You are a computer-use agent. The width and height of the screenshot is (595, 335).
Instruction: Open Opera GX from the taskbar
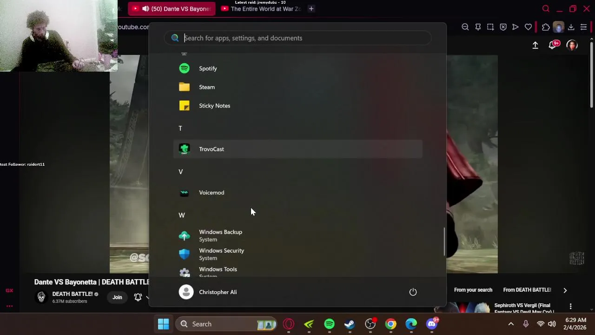(x=289, y=324)
